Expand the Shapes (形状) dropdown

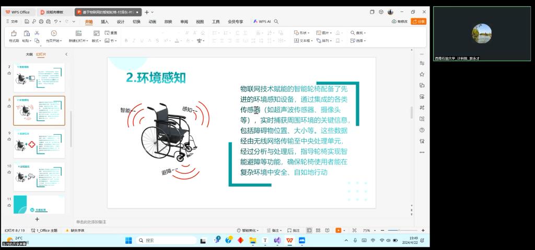click(x=302, y=33)
